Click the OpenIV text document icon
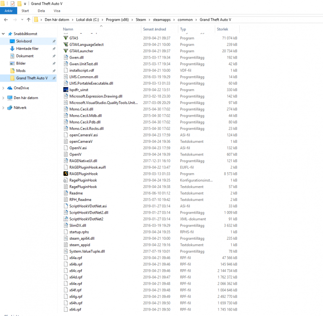 (x=66, y=154)
